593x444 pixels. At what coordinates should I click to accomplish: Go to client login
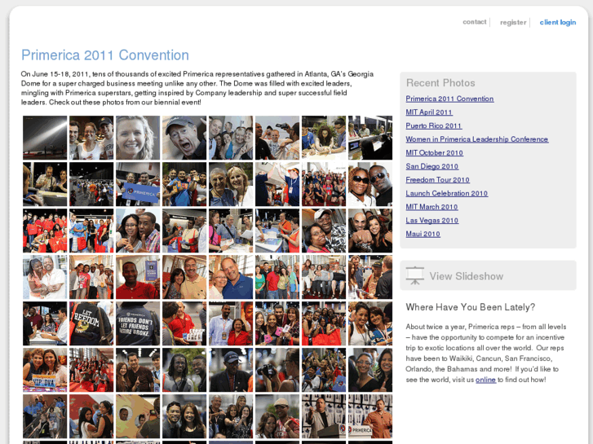click(x=558, y=22)
